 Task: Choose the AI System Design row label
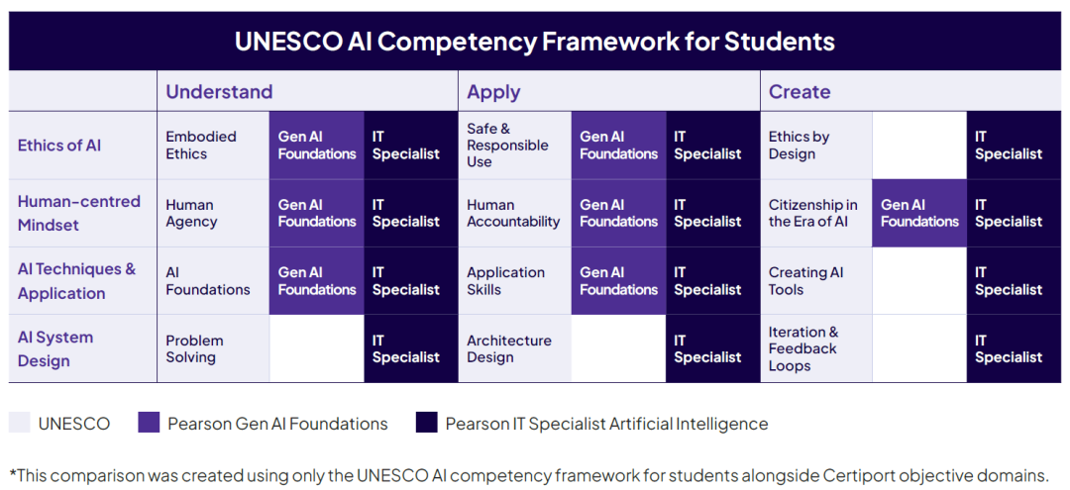[55, 348]
